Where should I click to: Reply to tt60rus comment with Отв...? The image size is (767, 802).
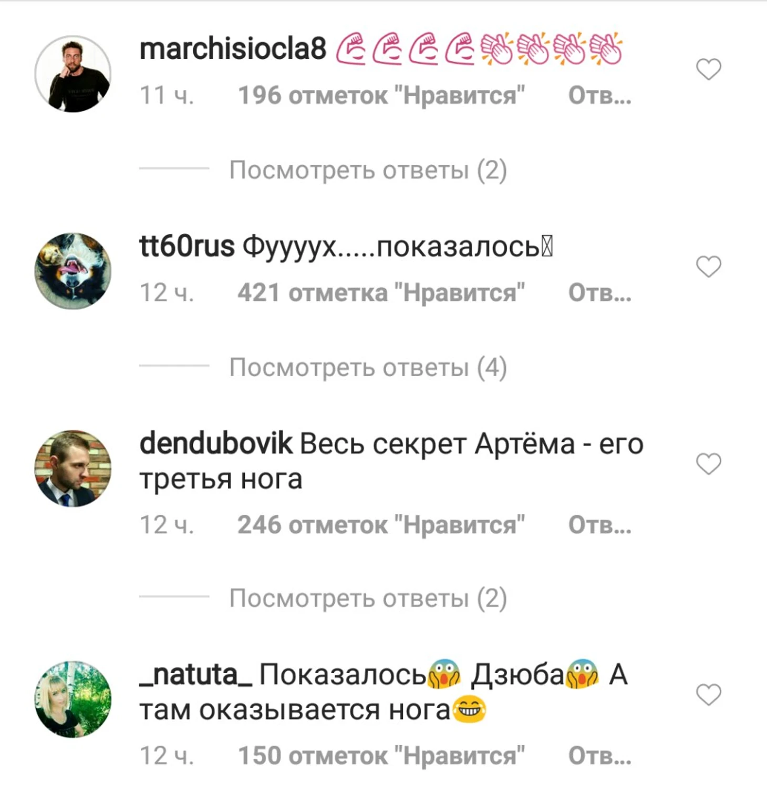(599, 292)
